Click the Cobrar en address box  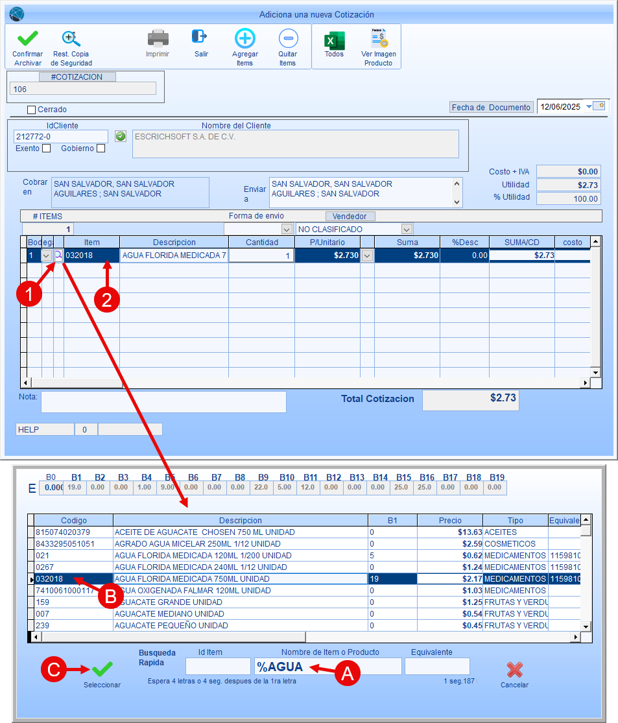[130, 193]
